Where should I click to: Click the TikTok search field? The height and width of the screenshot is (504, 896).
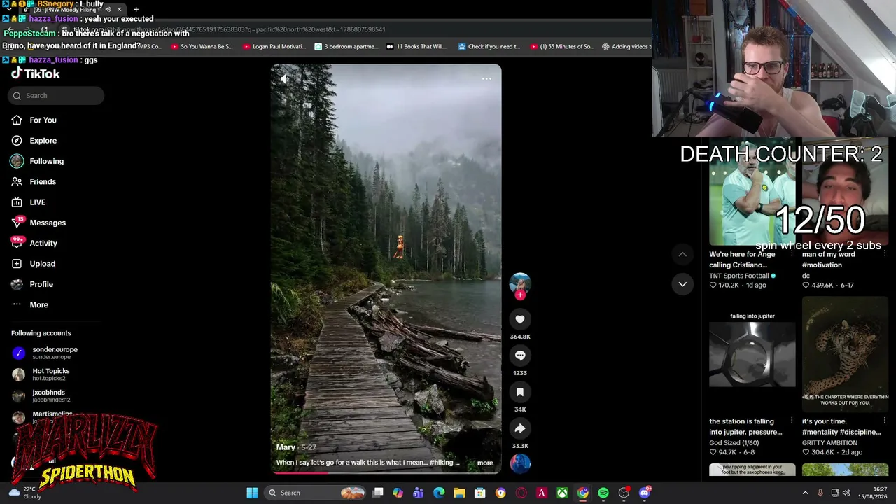click(x=56, y=96)
